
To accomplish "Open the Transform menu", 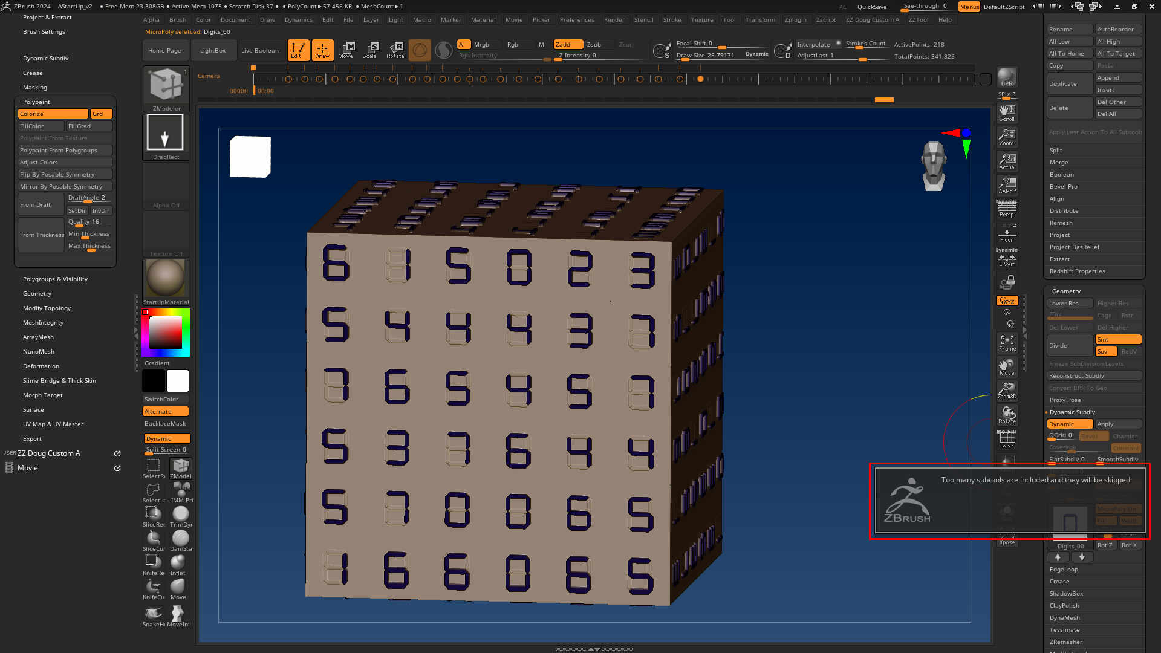I will coord(759,19).
